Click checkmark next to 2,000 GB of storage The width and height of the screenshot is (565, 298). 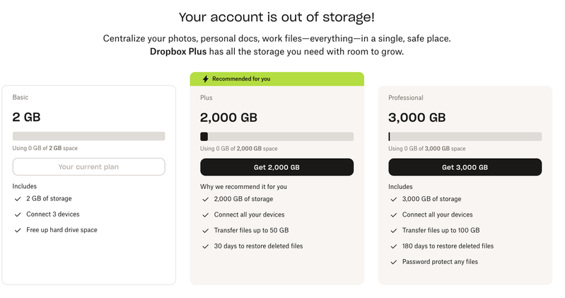click(204, 199)
